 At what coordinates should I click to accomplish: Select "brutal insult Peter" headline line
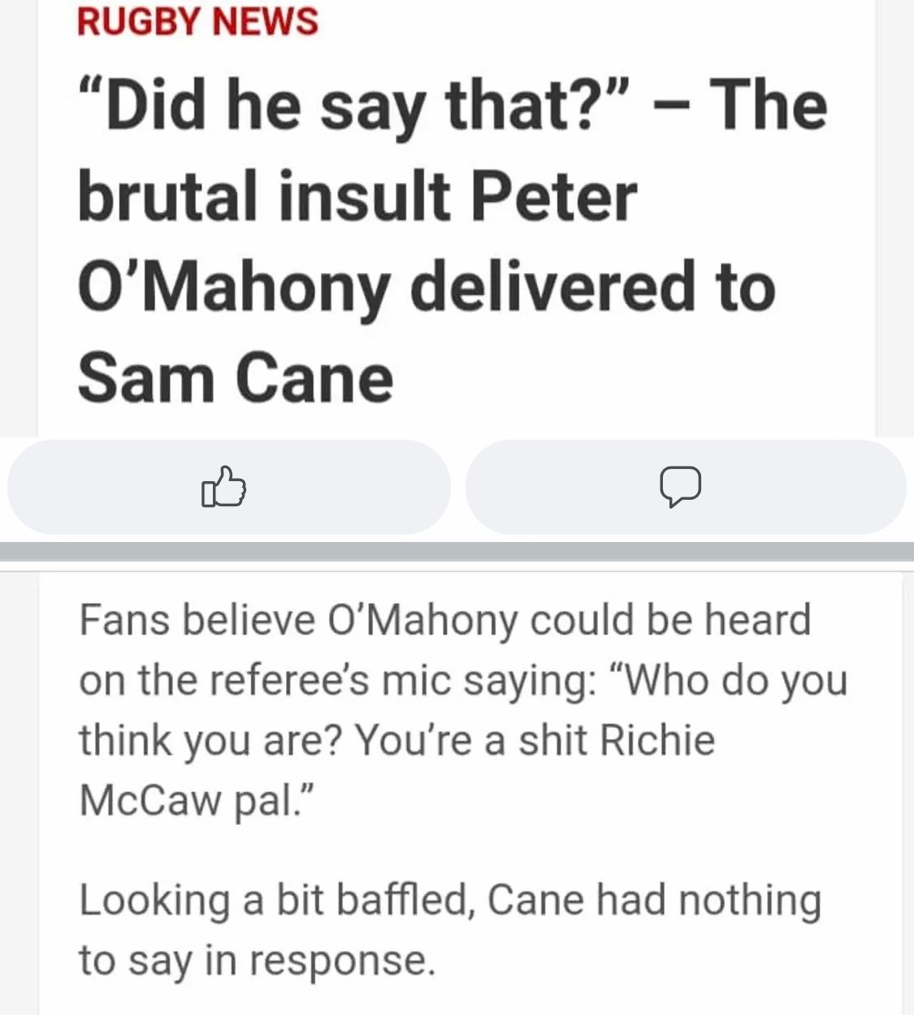coord(357,197)
